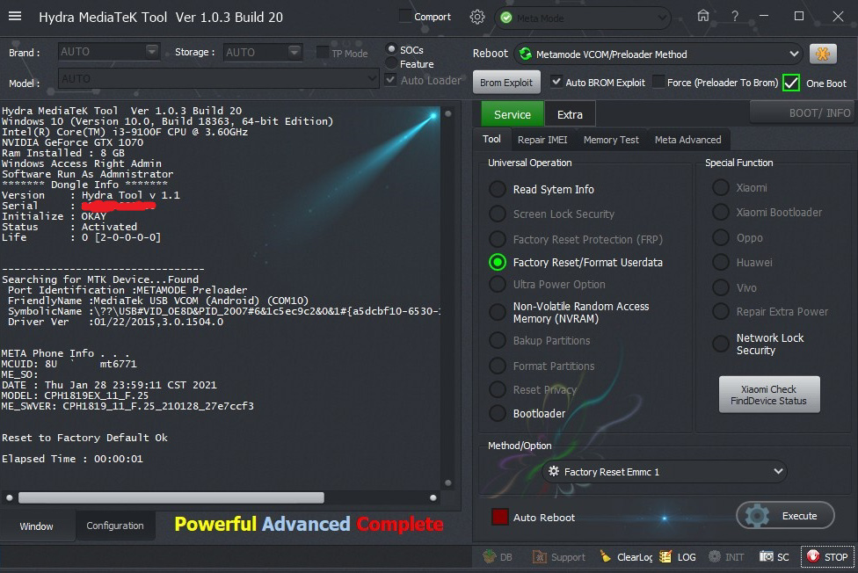
Task: Select Network Lock Security option
Action: click(x=721, y=344)
